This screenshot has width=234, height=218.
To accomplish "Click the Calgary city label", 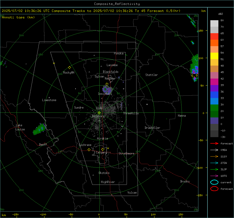I will pos(101,152).
